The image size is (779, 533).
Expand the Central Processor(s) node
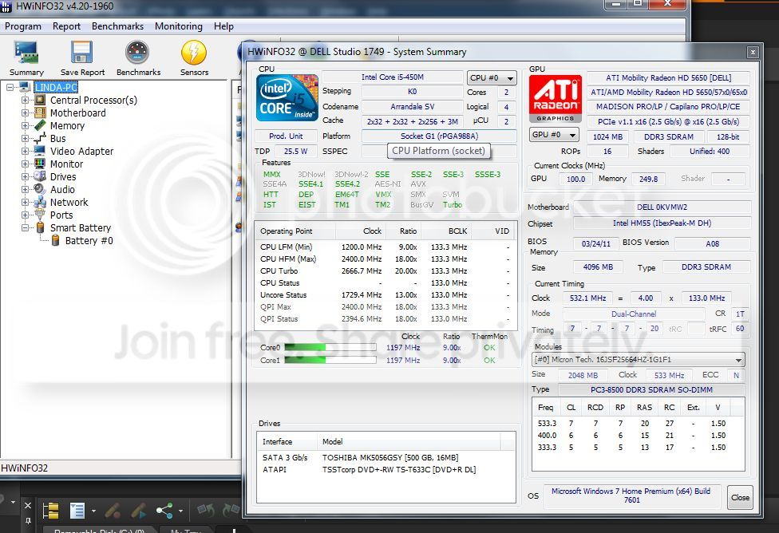(25, 100)
